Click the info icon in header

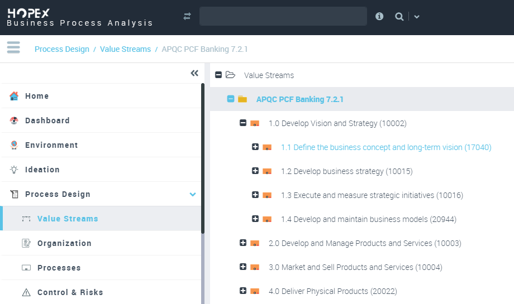click(x=379, y=17)
